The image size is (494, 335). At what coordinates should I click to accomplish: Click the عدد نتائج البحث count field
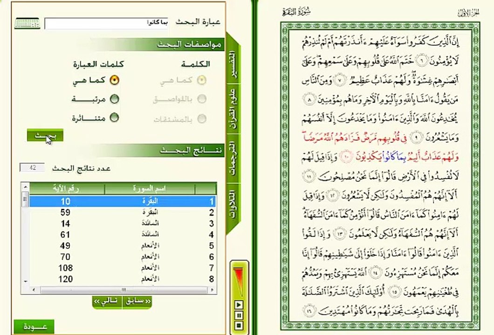tap(32, 167)
